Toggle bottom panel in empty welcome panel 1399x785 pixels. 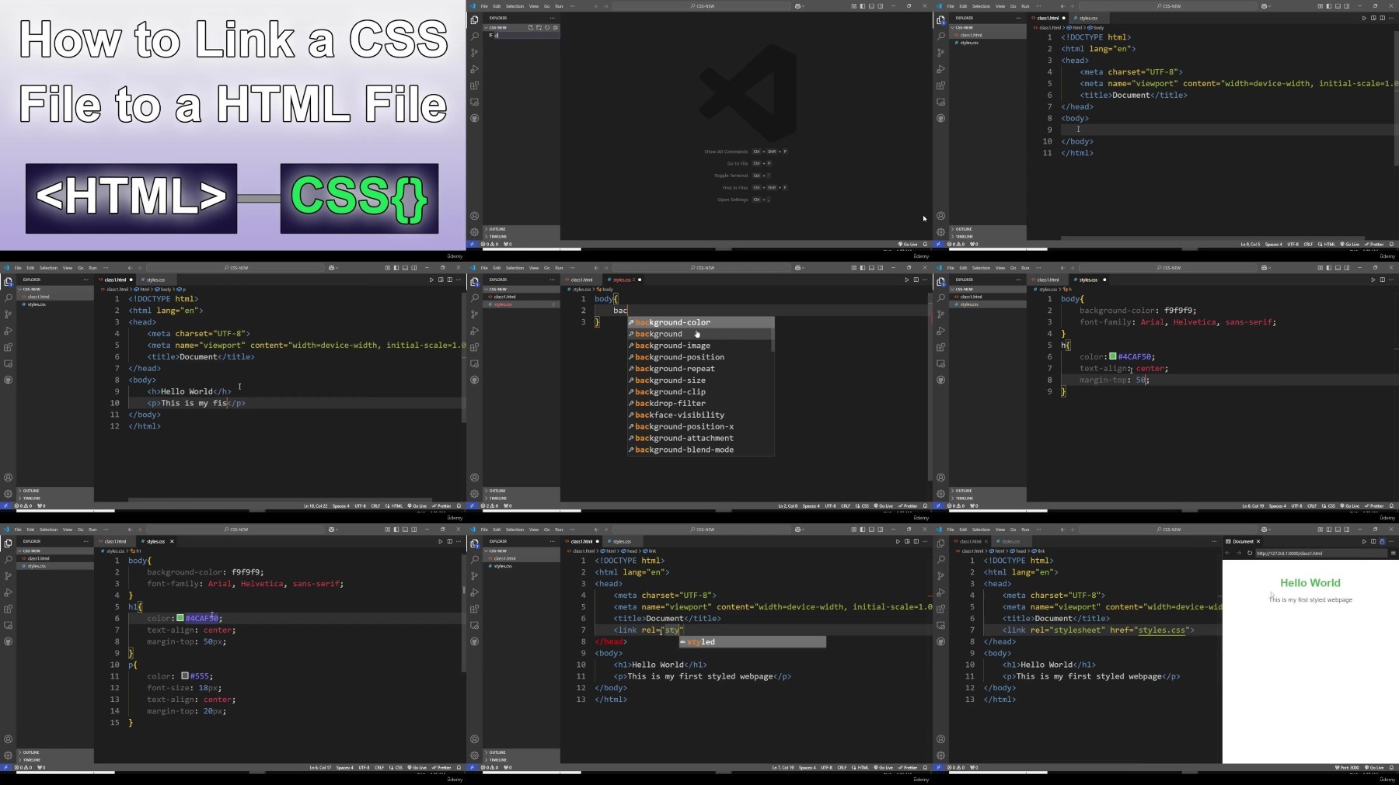click(871, 6)
